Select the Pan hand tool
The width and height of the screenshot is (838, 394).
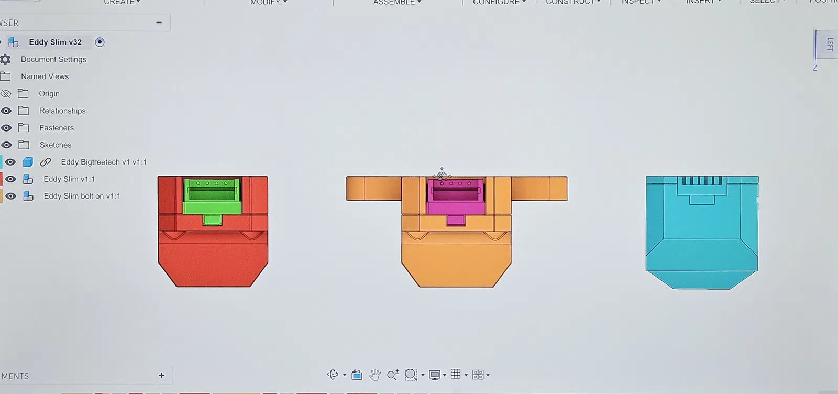(x=375, y=375)
